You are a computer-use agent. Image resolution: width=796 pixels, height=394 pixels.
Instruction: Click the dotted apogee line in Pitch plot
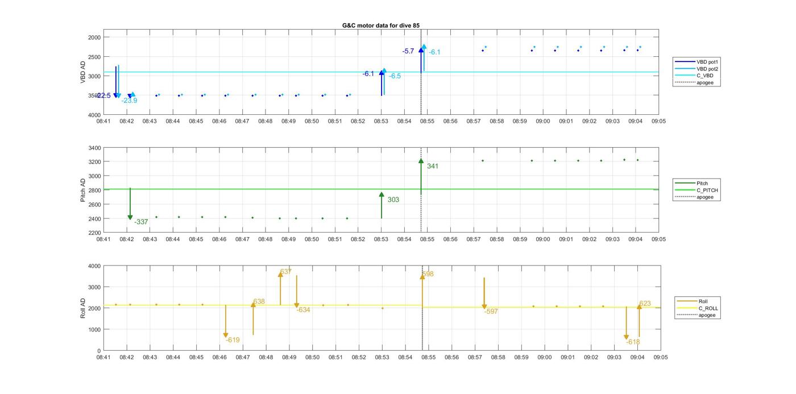pos(421,190)
